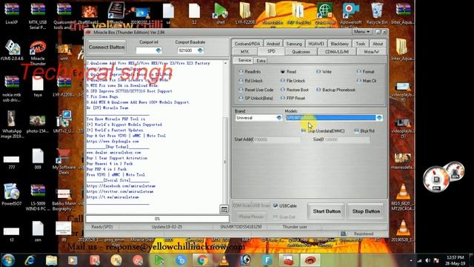This screenshot has width=474, height=267.
Task: Open the Blackberry tab
Action: pyautogui.click(x=339, y=44)
